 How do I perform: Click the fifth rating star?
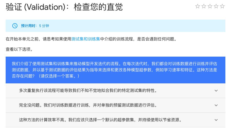click(222, 6)
